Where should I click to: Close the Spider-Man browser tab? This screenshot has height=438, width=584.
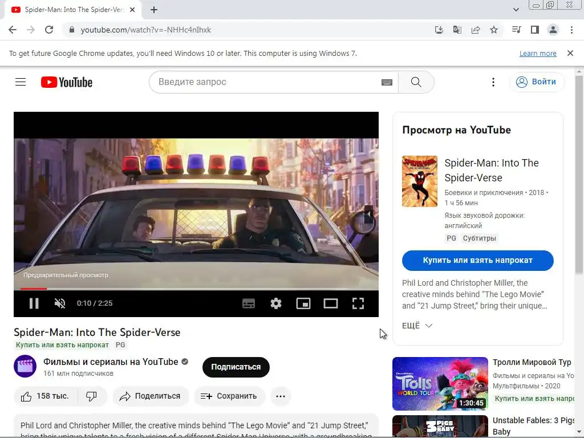(132, 10)
